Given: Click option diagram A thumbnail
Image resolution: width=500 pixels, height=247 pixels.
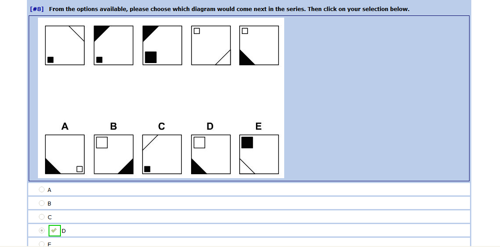Looking at the screenshot, I should [65, 154].
